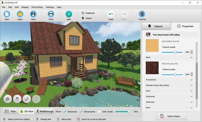This screenshot has height=122, width=202.
Task: Enable the Grid checkbox
Action: pyautogui.click(x=99, y=111)
